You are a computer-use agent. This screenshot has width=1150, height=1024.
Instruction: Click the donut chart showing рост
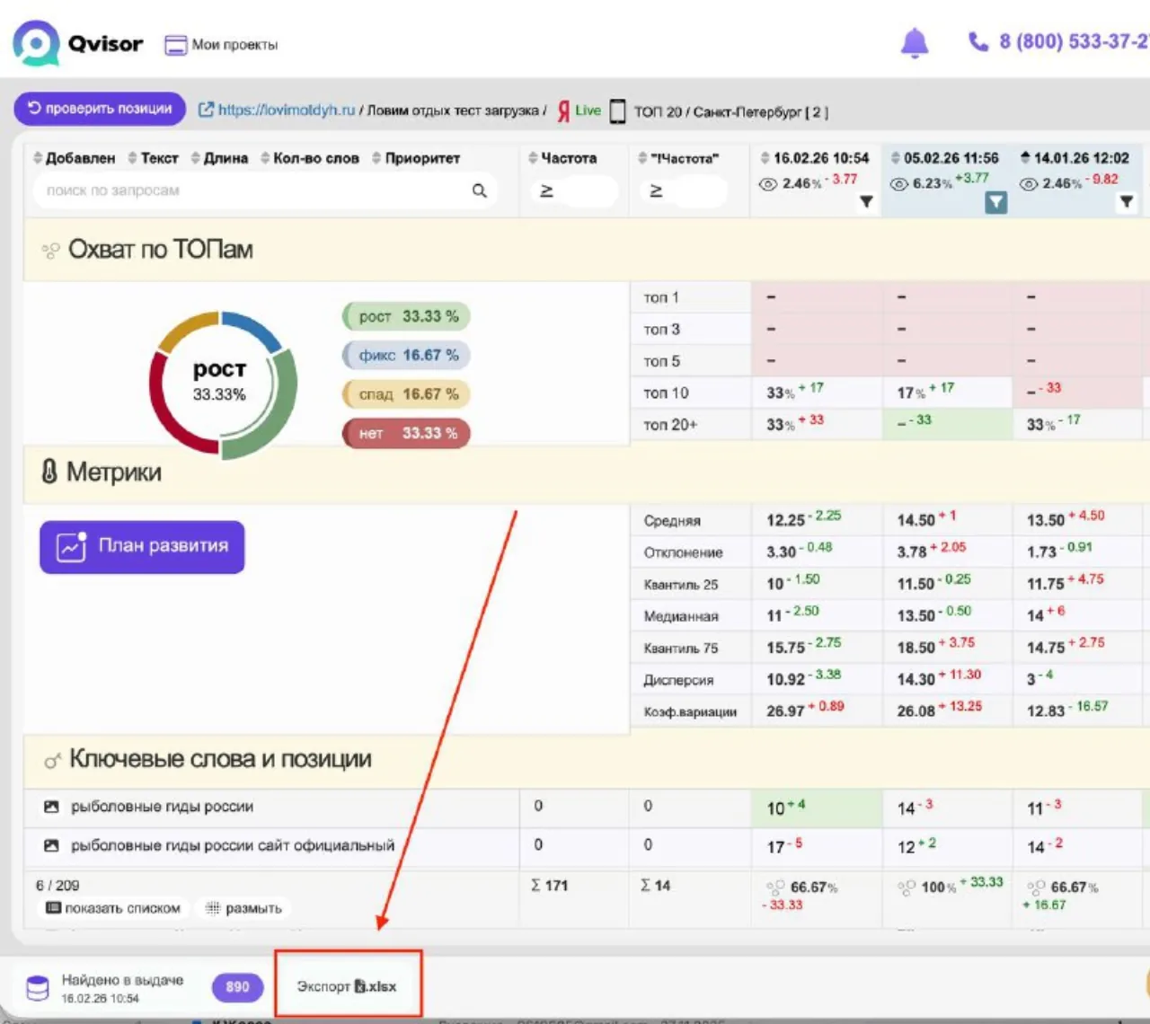coord(223,384)
